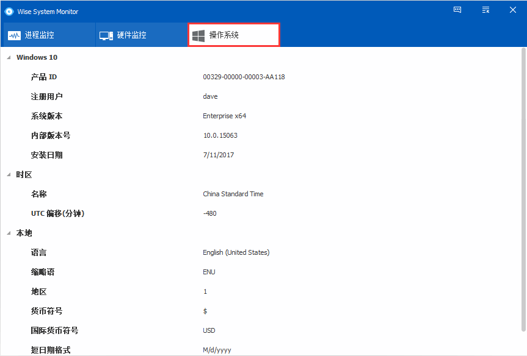Select product ID value 00329-00000-00003-AA118
The width and height of the screenshot is (527, 356).
[x=244, y=77]
